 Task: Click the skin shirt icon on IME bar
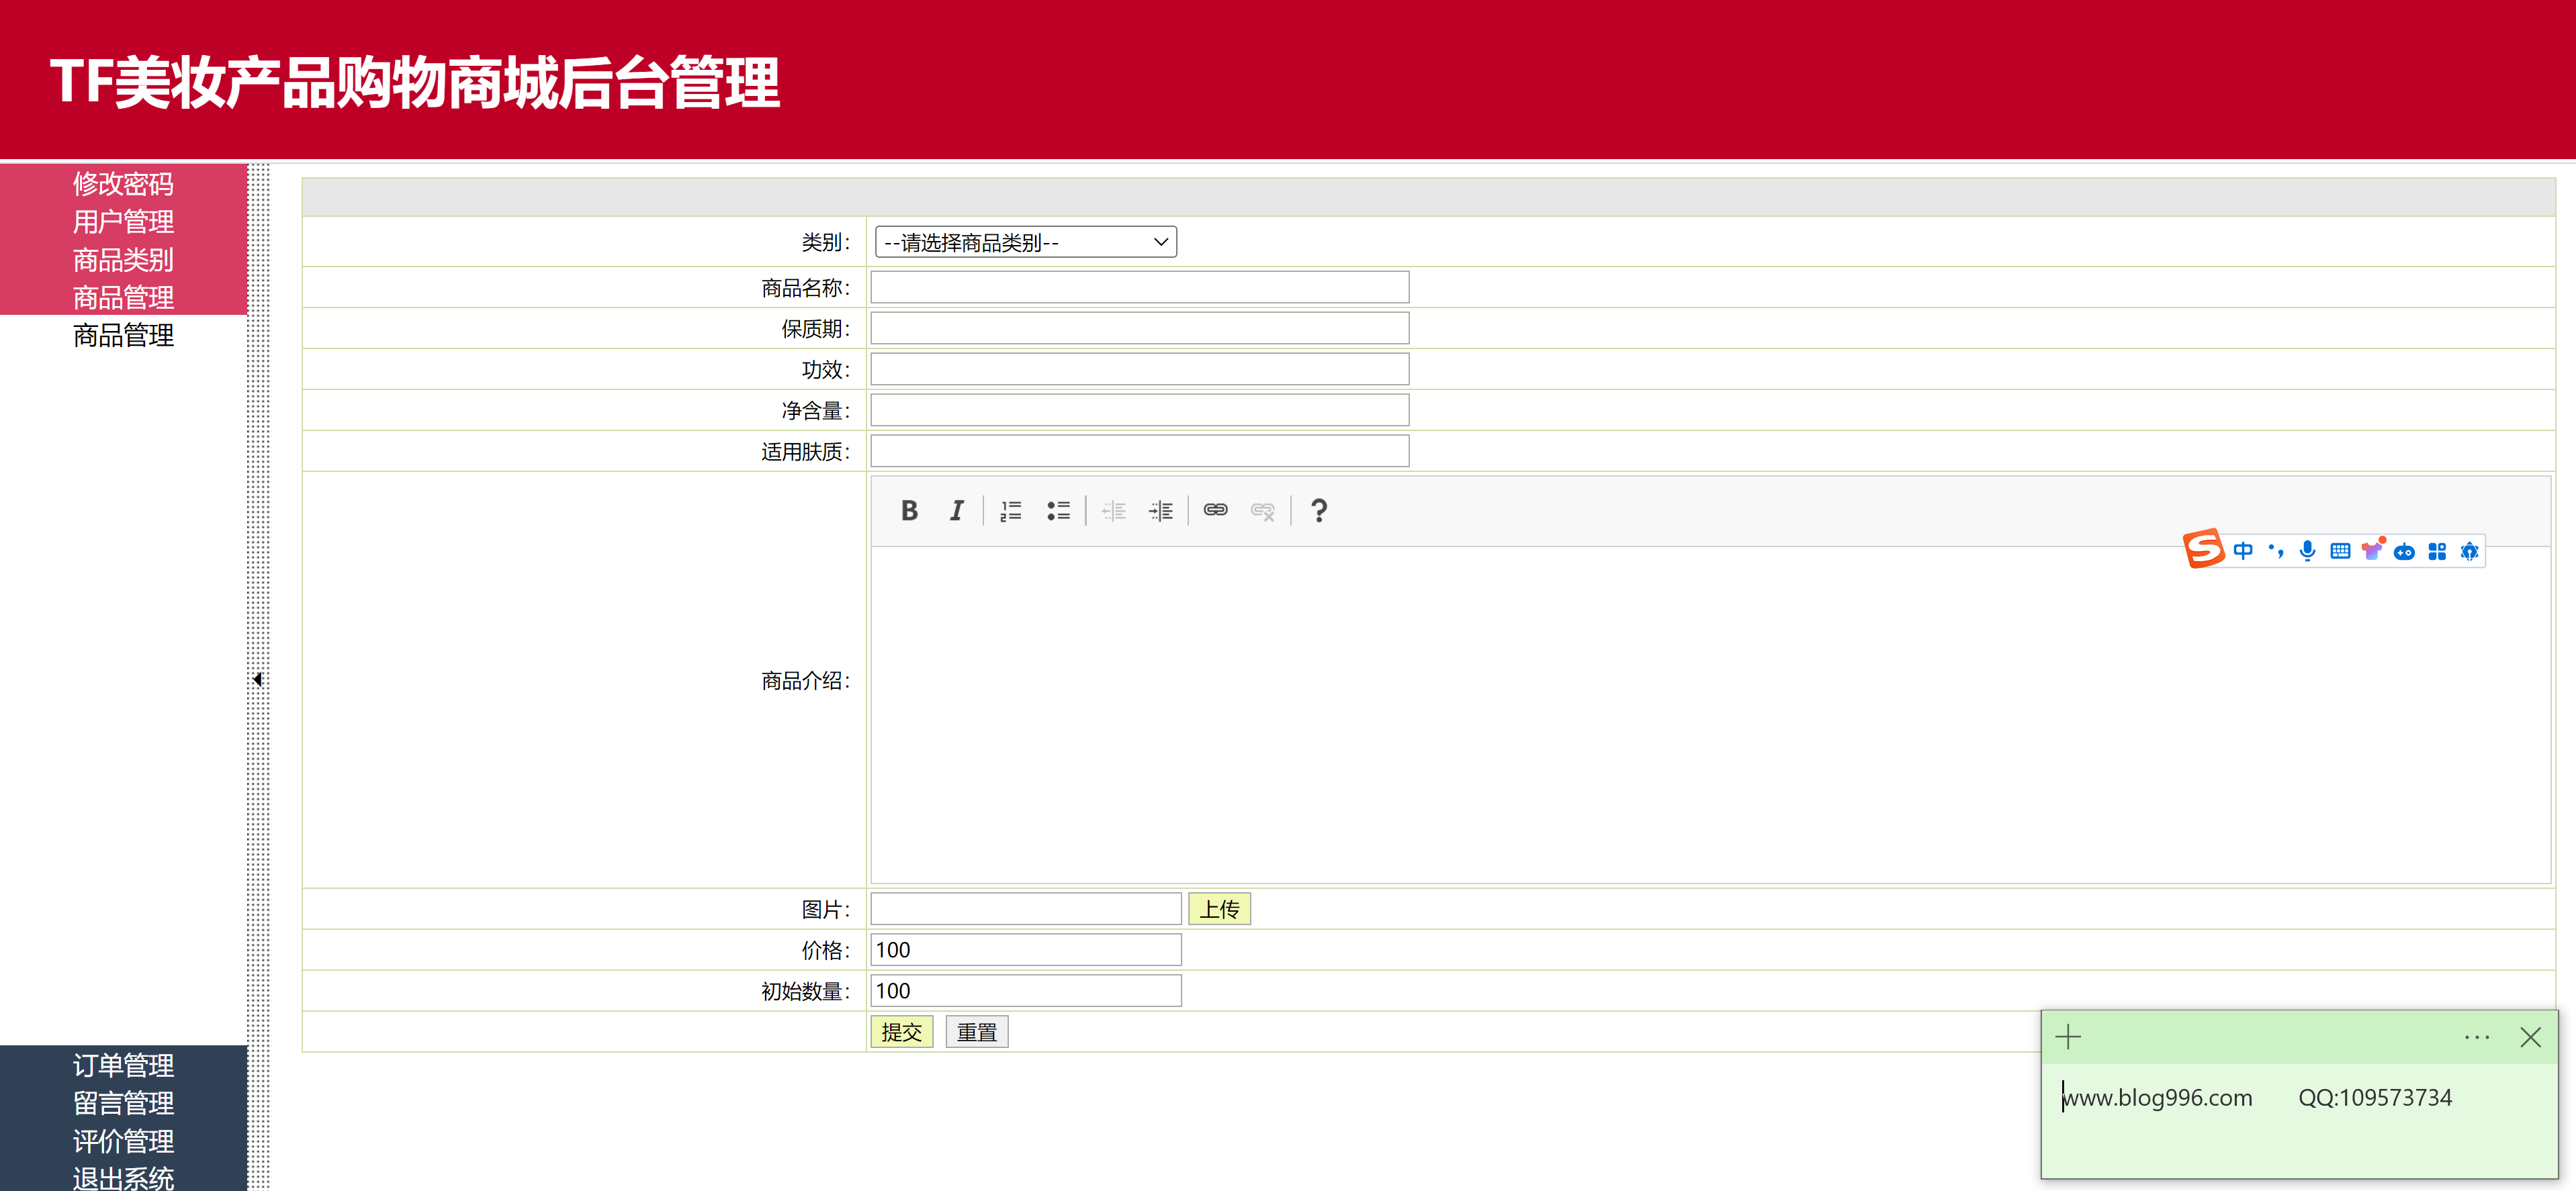[x=2372, y=550]
